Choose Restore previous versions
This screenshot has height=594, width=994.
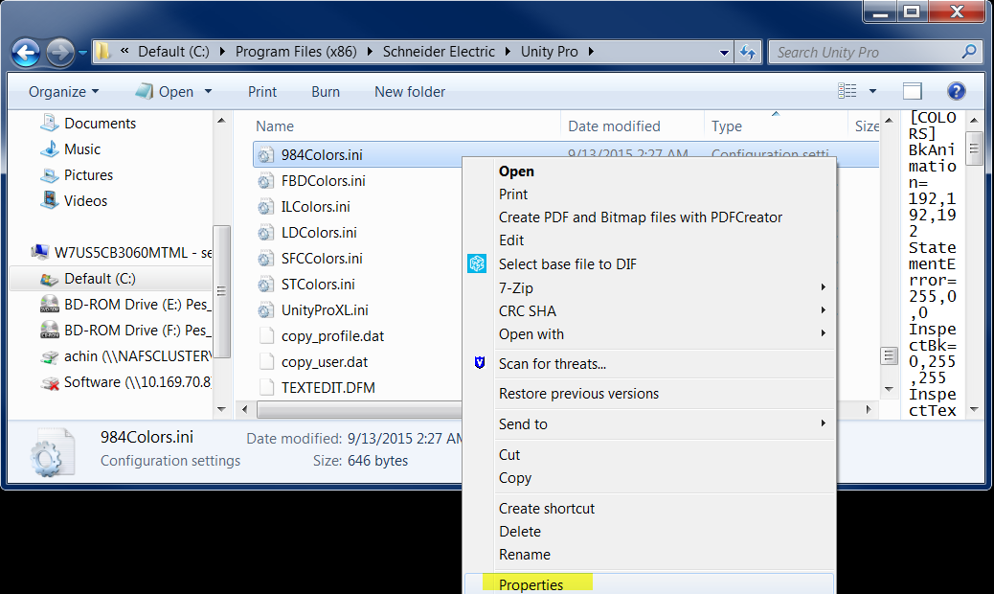[650, 394]
